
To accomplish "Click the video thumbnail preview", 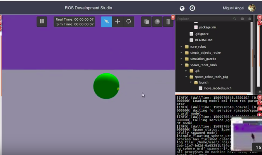I will point(246,134).
